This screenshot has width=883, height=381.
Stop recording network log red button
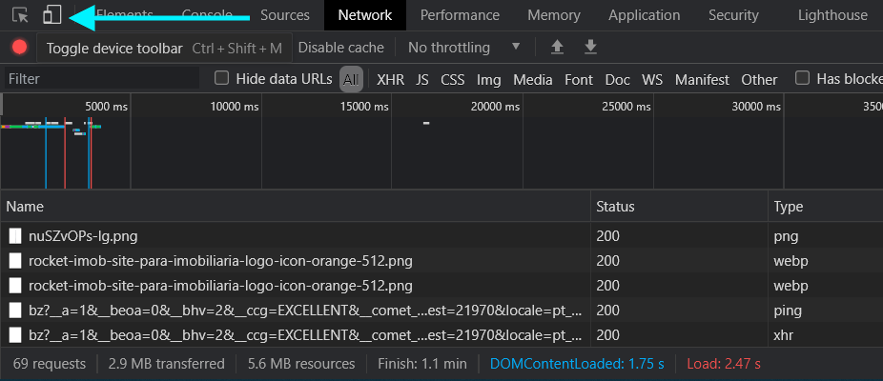19,48
